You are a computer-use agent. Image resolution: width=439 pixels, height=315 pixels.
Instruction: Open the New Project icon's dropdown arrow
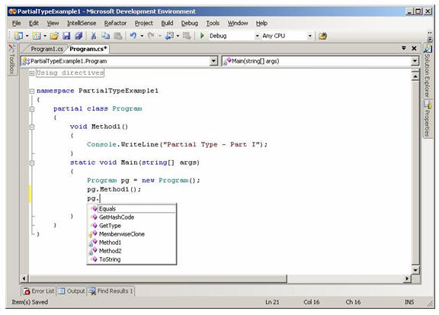tap(27, 36)
